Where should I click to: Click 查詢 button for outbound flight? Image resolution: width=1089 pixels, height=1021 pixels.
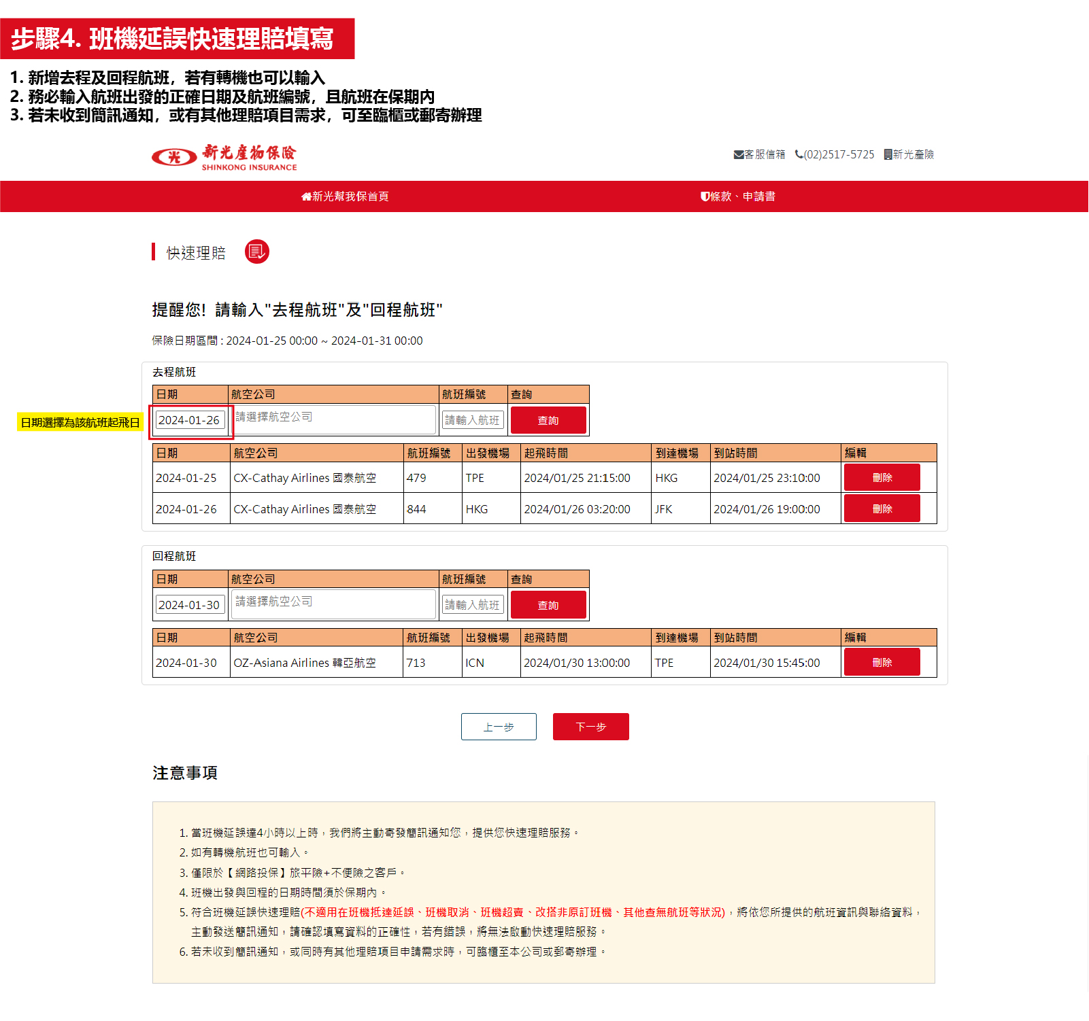[548, 420]
